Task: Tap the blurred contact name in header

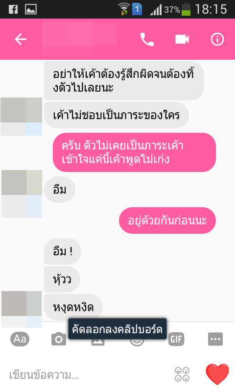Action: click(x=79, y=38)
